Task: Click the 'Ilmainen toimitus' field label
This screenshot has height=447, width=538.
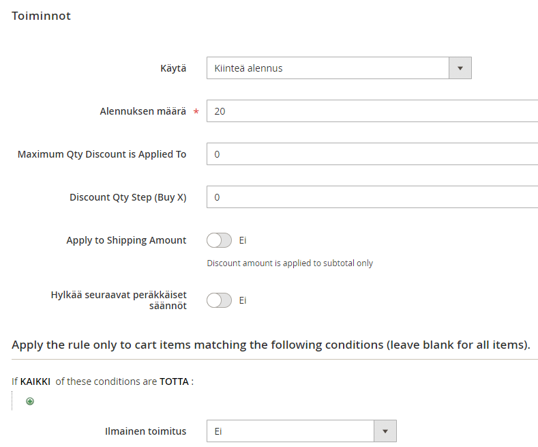Action: (x=145, y=431)
